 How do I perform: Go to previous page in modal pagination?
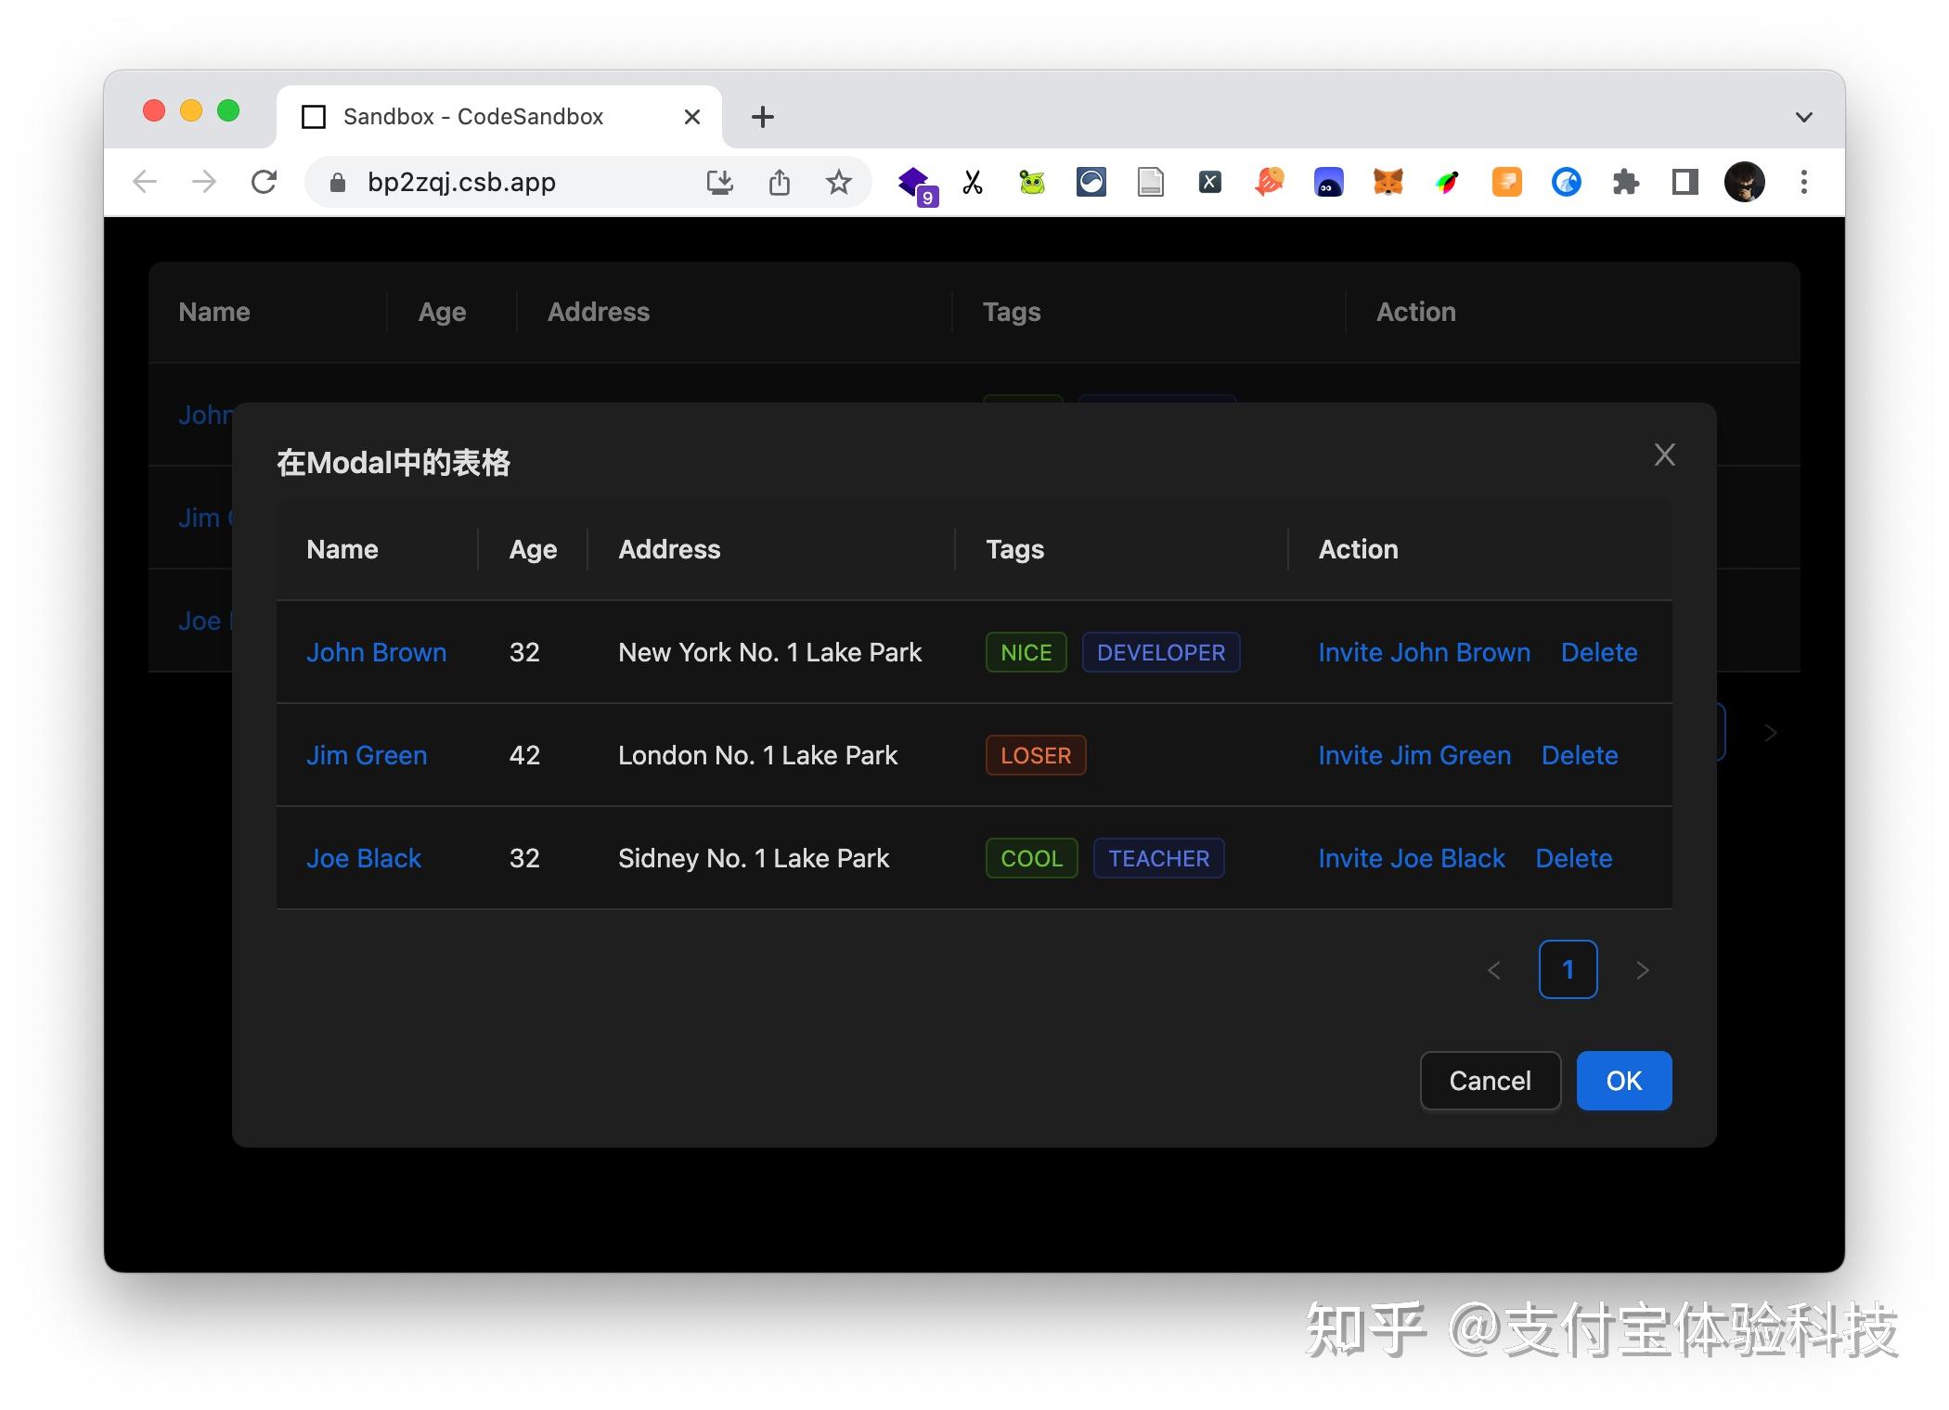(x=1493, y=969)
